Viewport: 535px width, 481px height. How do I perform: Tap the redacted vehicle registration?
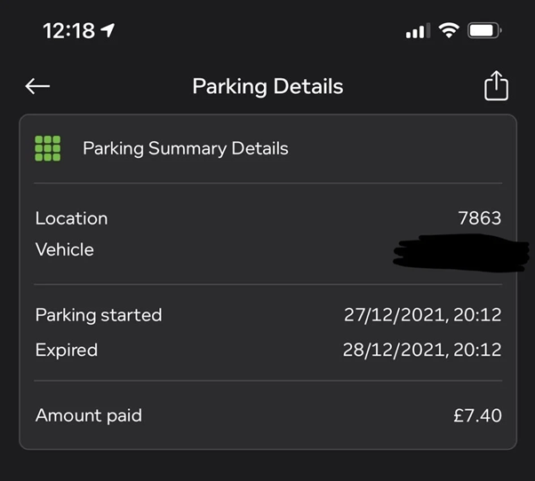tap(451, 250)
